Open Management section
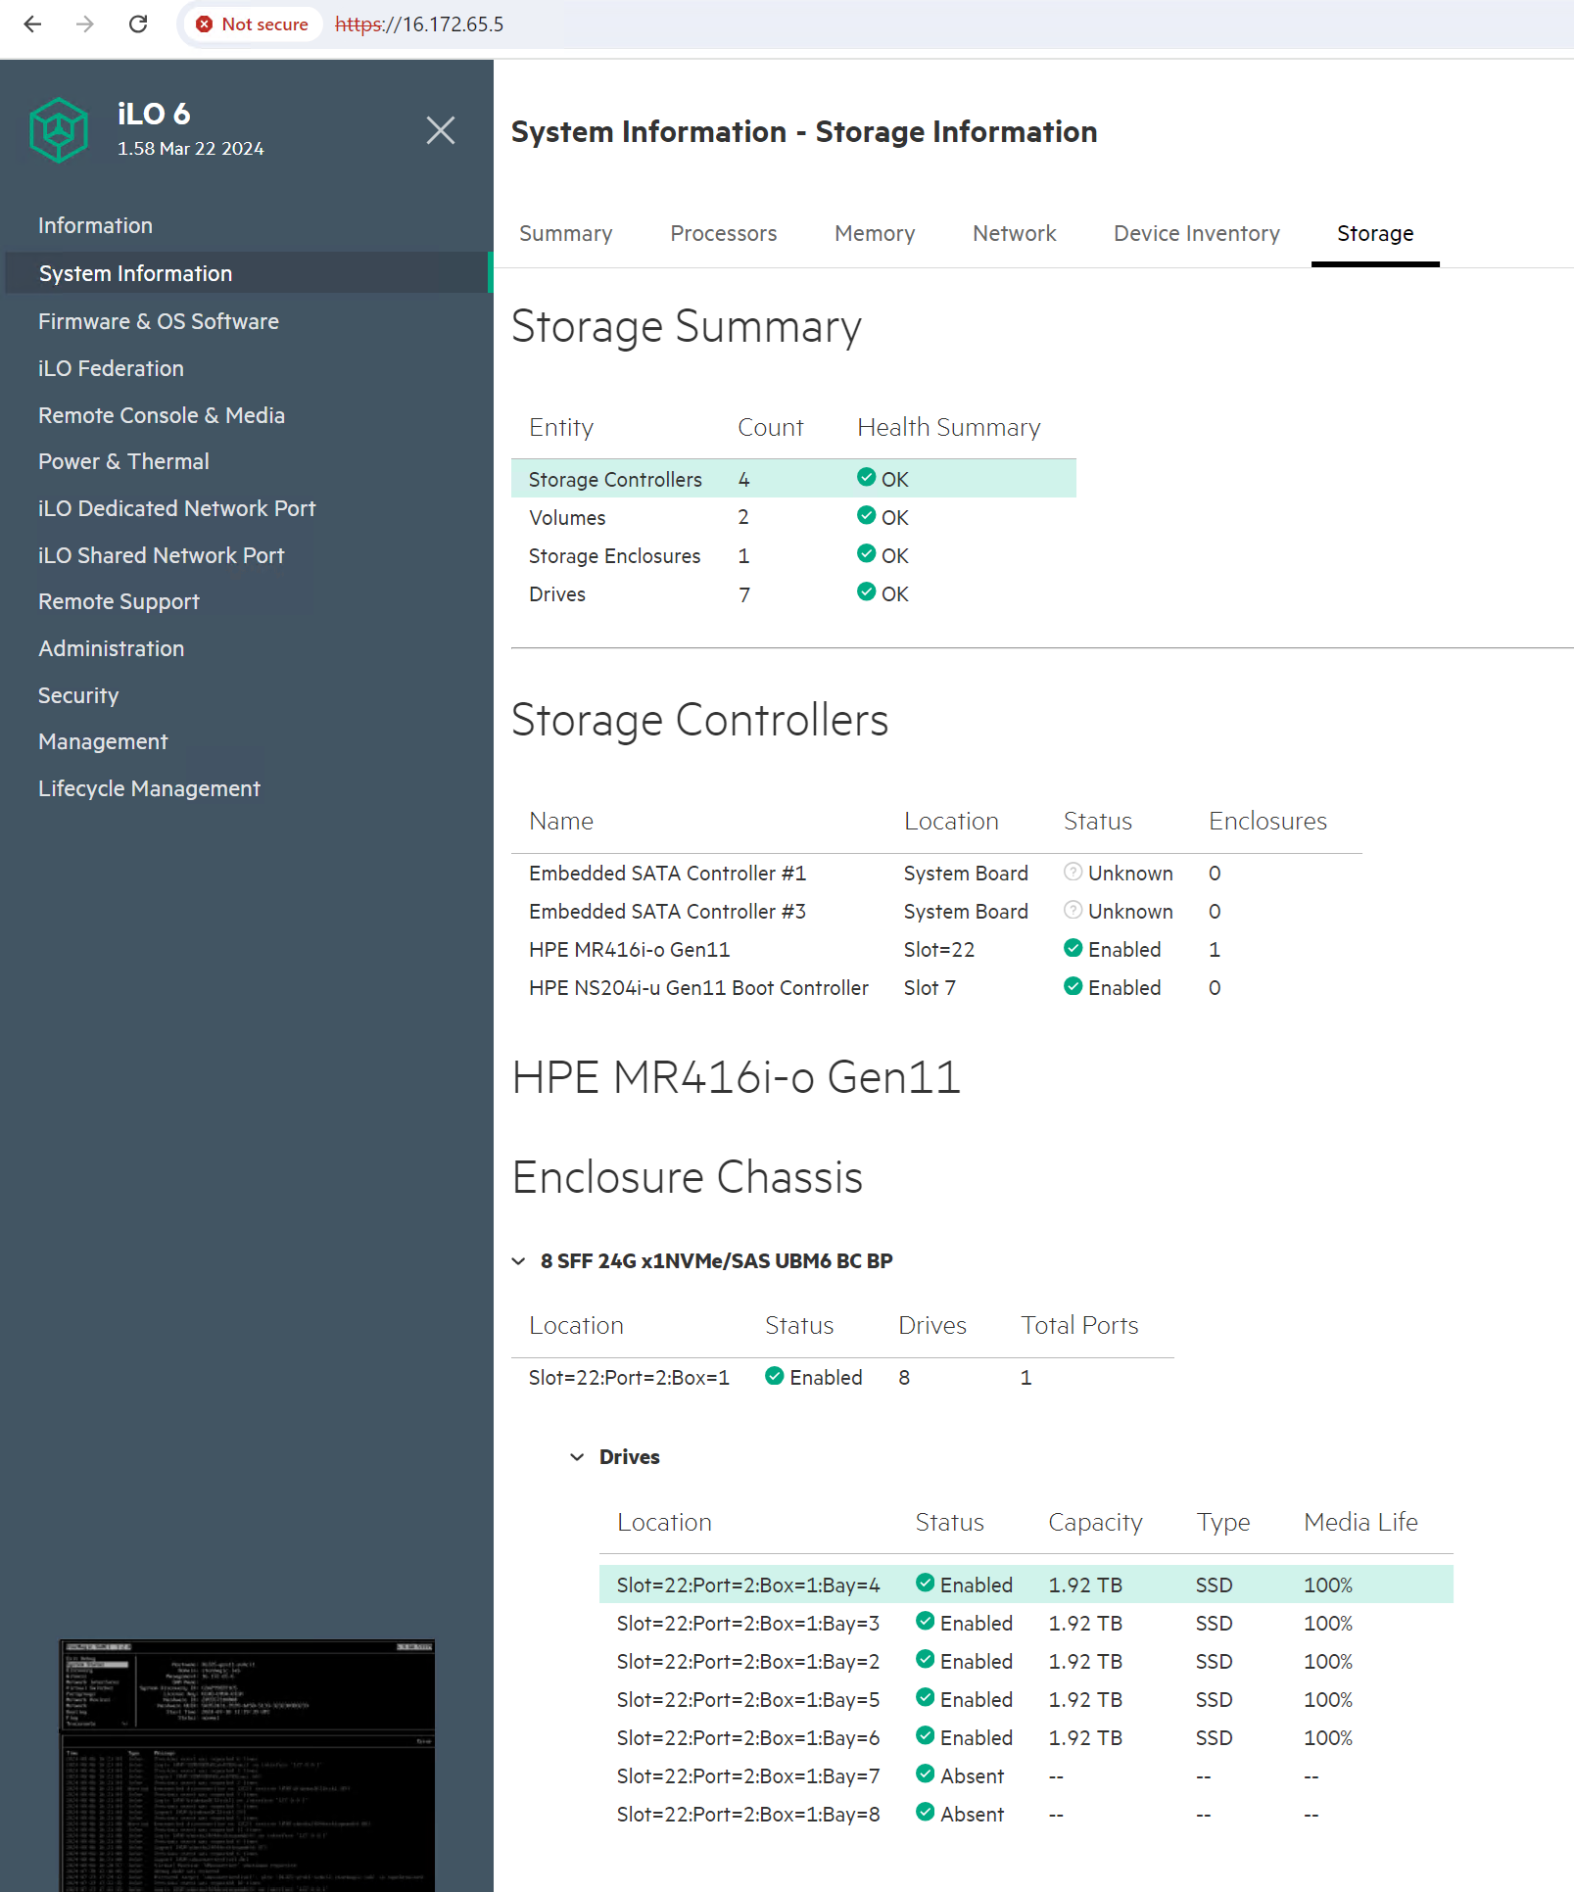Image resolution: width=1574 pixels, height=1892 pixels. tap(104, 741)
